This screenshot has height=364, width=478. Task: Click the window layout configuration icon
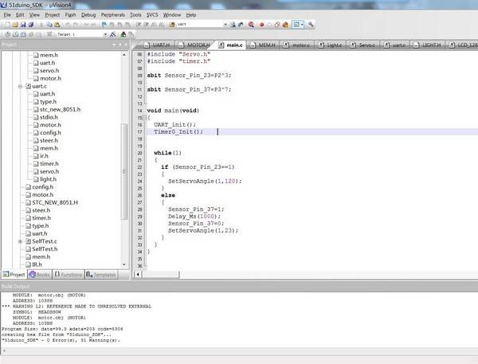298,25
